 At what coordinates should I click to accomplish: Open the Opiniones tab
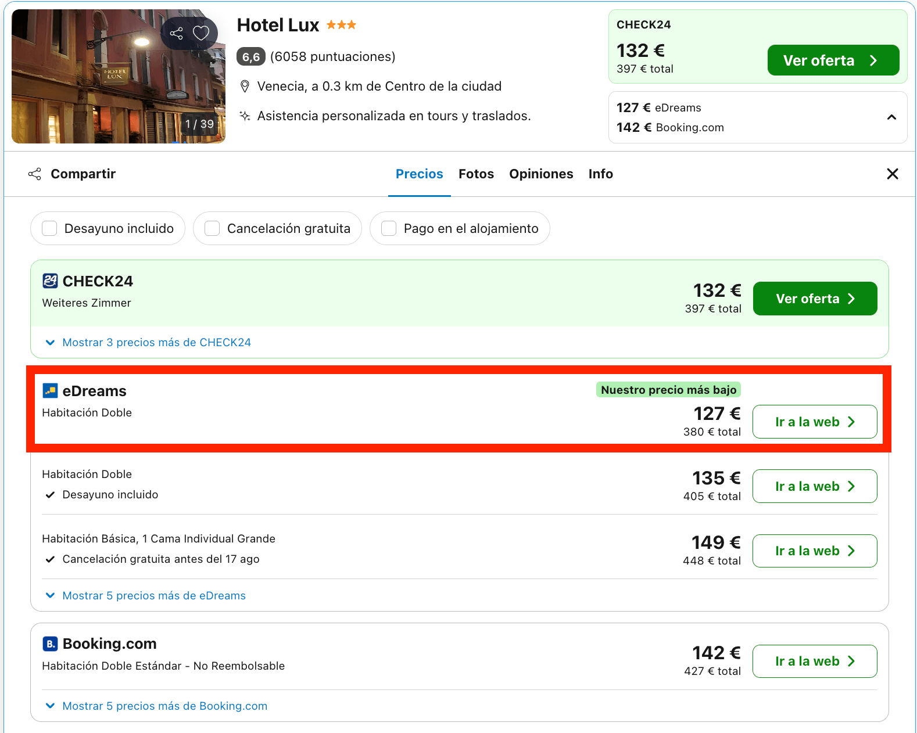(541, 174)
